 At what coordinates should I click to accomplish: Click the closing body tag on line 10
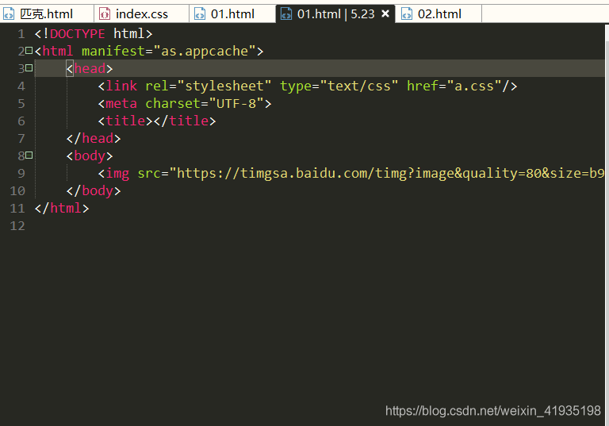(94, 191)
